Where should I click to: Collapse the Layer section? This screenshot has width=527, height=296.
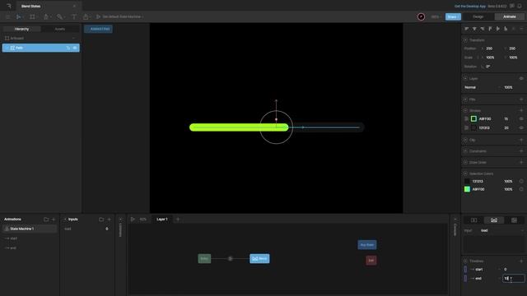[x=465, y=79]
